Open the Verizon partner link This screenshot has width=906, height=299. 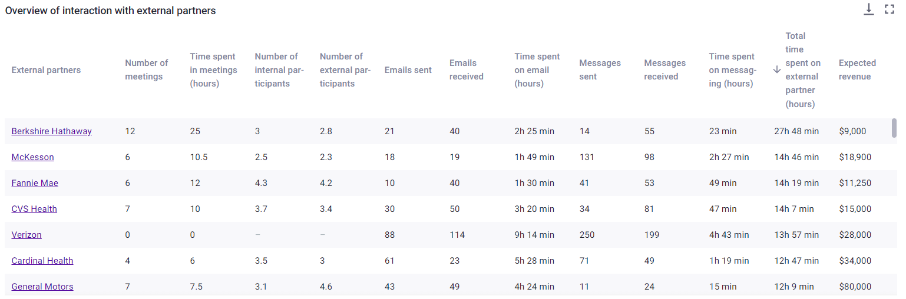[x=27, y=235]
